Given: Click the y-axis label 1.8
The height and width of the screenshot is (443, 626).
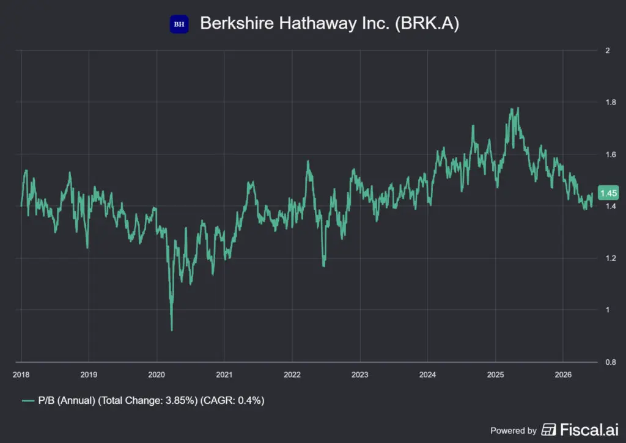Looking at the screenshot, I should pyautogui.click(x=611, y=102).
